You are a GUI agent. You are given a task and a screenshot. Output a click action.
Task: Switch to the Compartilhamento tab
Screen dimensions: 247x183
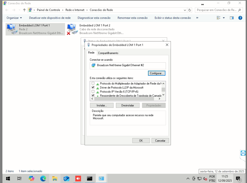point(108,53)
